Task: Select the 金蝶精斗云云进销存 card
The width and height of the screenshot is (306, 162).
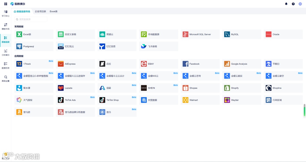Action: pyautogui.click(x=75, y=76)
